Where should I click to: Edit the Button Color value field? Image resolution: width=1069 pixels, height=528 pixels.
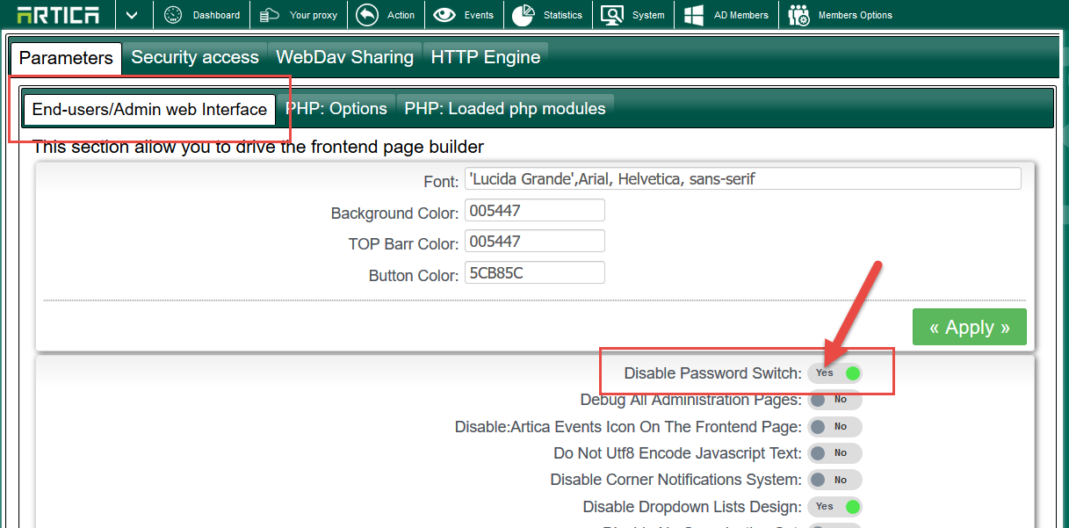click(534, 272)
